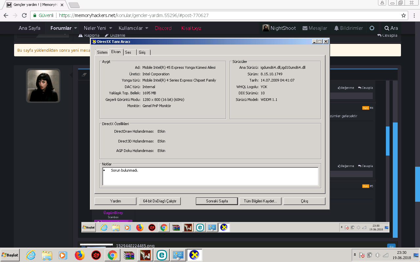Open the Neler Yeni navigation item
This screenshot has height=262, width=420.
click(95, 28)
